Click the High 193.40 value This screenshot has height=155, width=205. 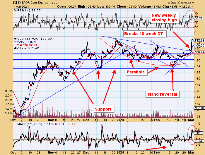pyautogui.click(x=87, y=6)
